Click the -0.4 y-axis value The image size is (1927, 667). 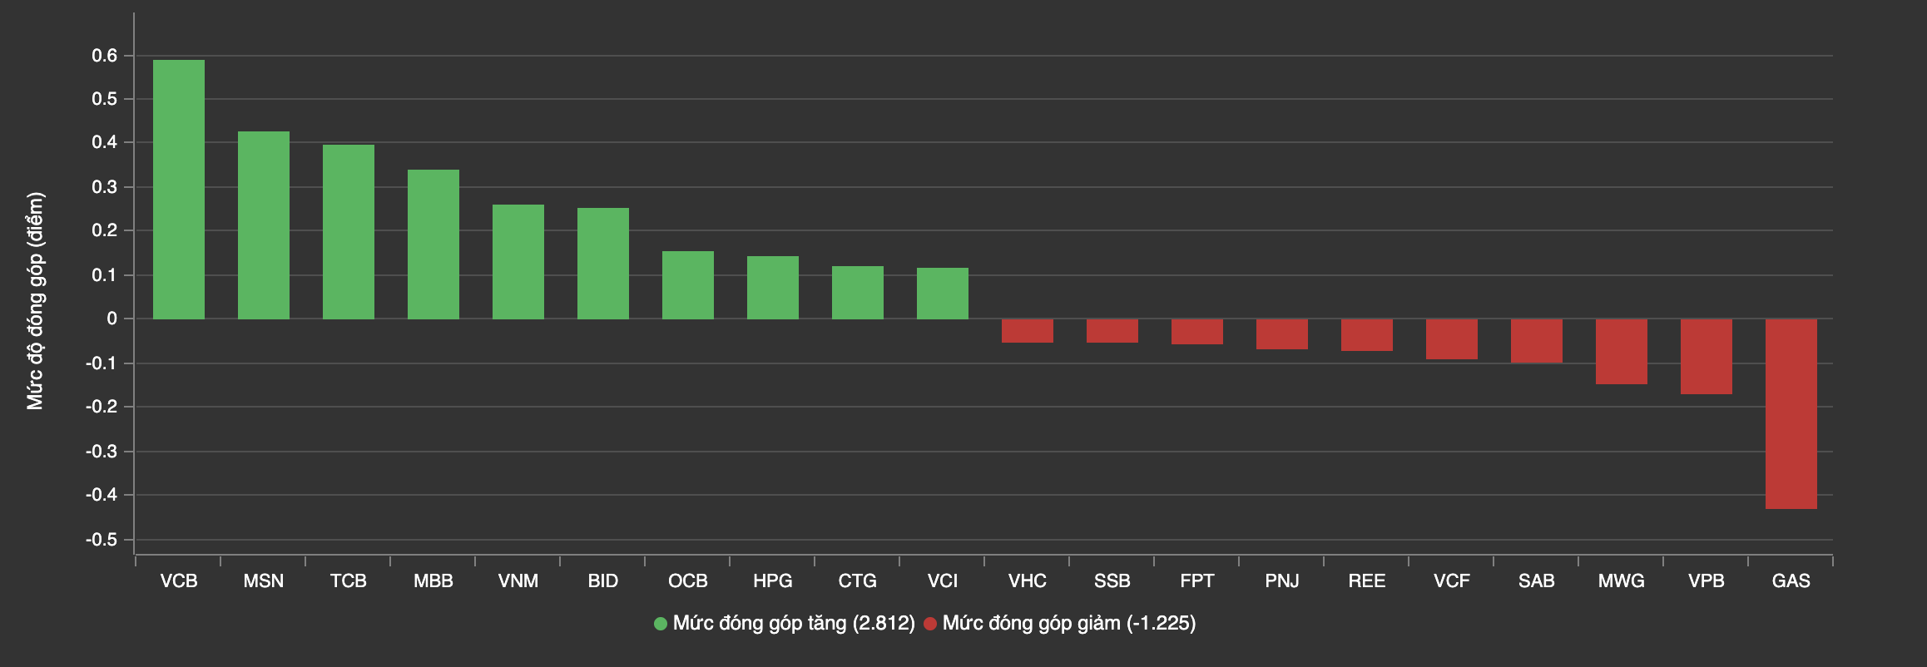click(x=102, y=495)
